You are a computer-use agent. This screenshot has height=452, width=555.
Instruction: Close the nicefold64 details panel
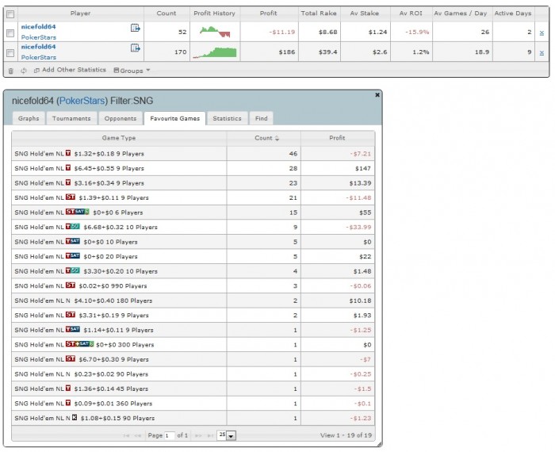click(x=377, y=95)
